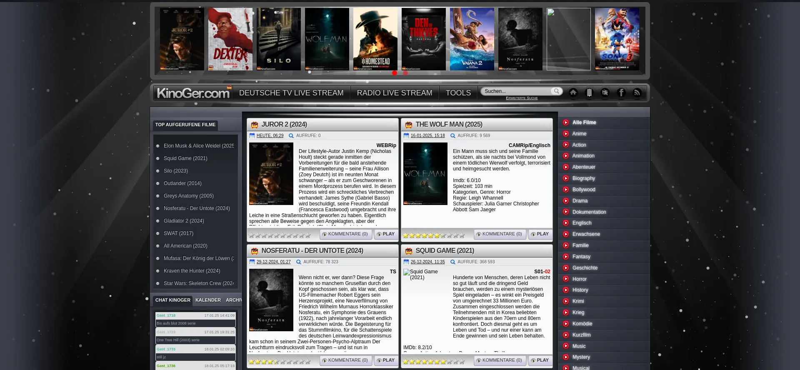This screenshot has width=800, height=370.
Task: Open KOMMENTARE (0) on Nosferatu card
Action: pos(345,360)
